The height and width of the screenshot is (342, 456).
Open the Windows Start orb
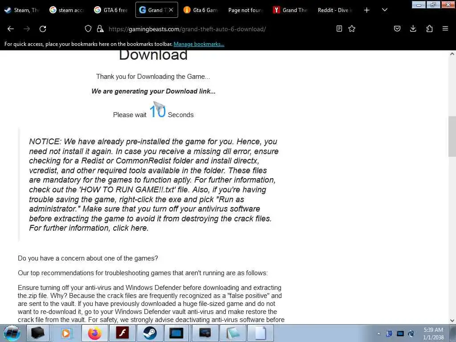point(12,333)
